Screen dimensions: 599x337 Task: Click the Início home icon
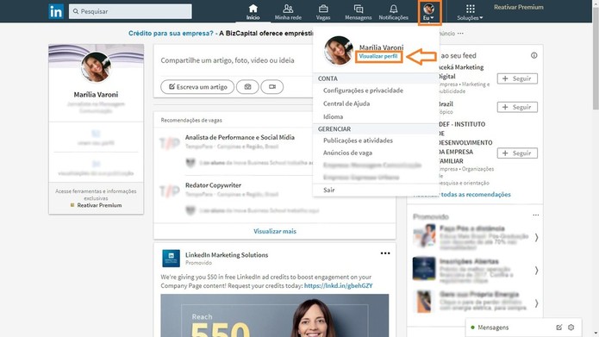[253, 9]
